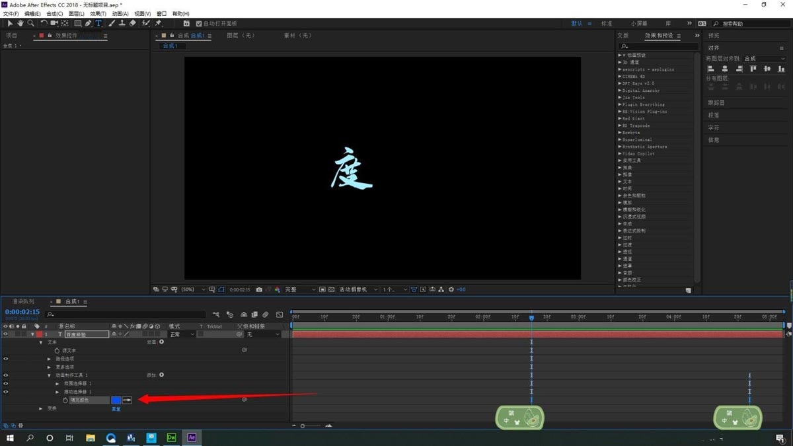Image resolution: width=793 pixels, height=446 pixels.
Task: Toggle 自动打开面板 checkbox
Action: (199, 24)
